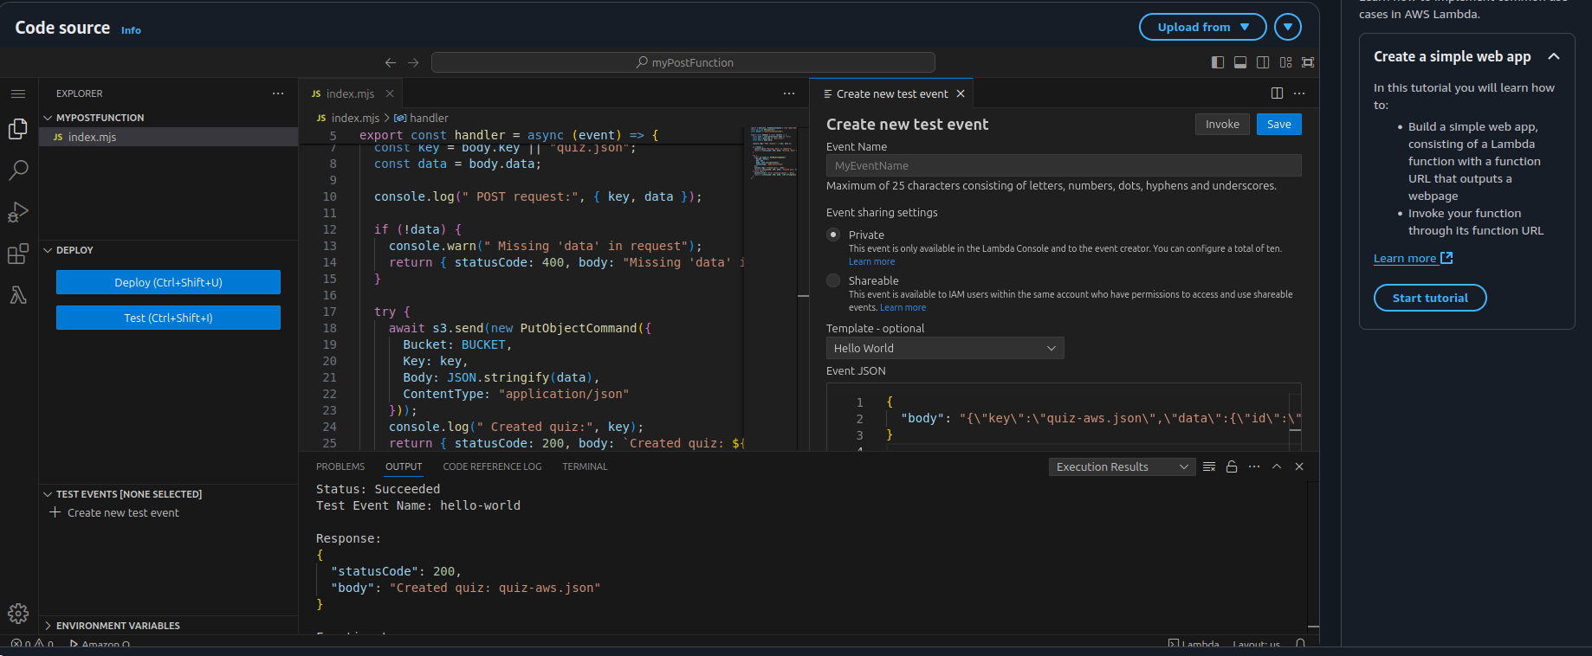Expand the Environment Variables section

click(118, 626)
